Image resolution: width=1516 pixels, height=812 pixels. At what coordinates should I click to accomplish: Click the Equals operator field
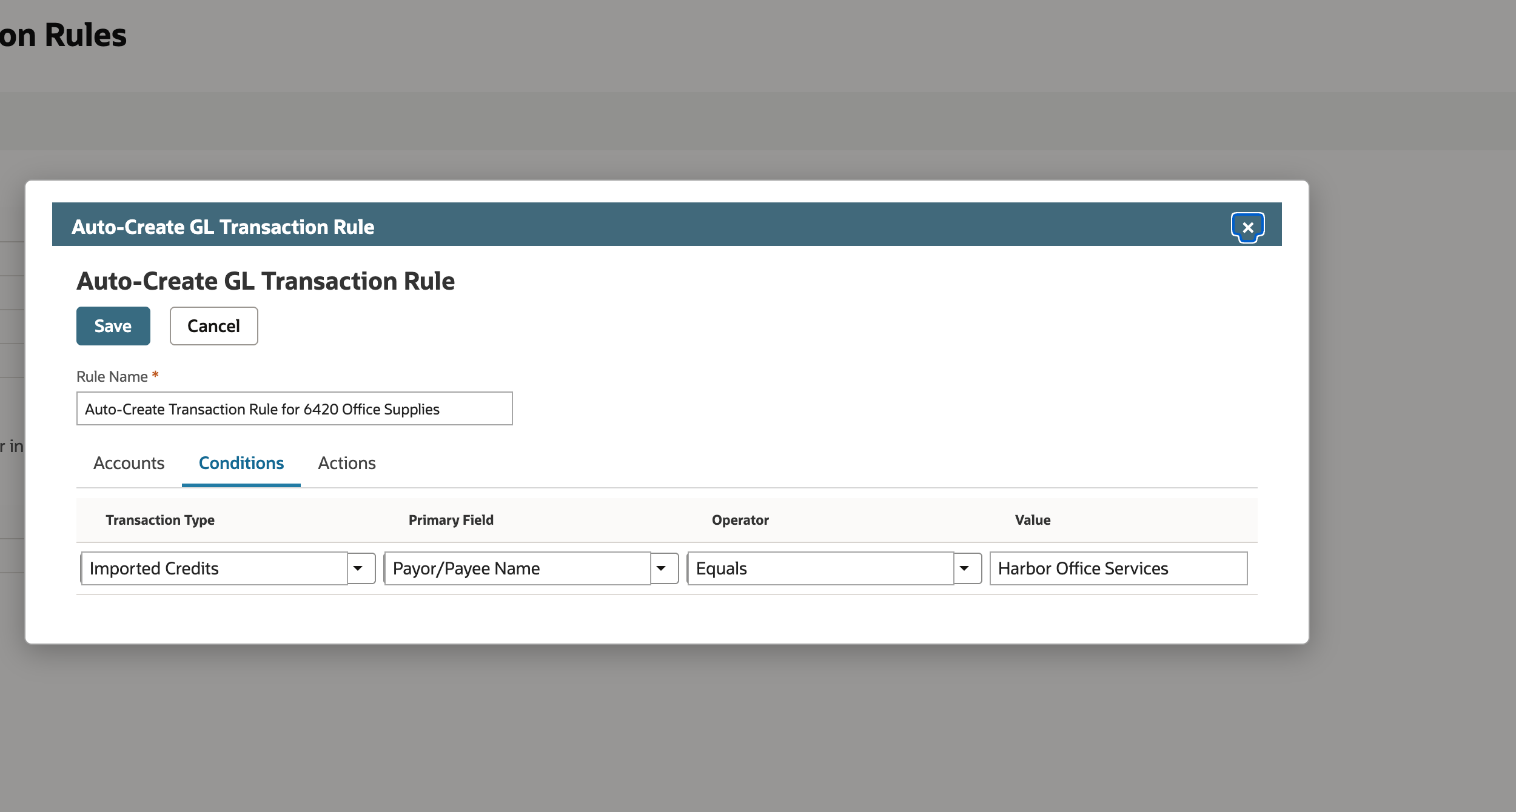pos(820,568)
